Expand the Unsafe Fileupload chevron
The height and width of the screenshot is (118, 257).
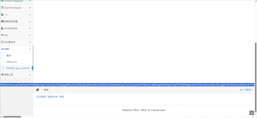30,1
